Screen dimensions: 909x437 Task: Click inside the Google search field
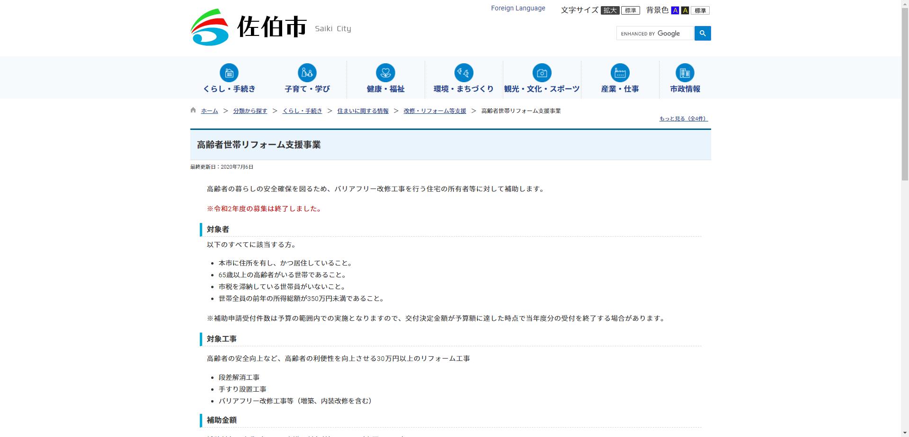point(654,33)
